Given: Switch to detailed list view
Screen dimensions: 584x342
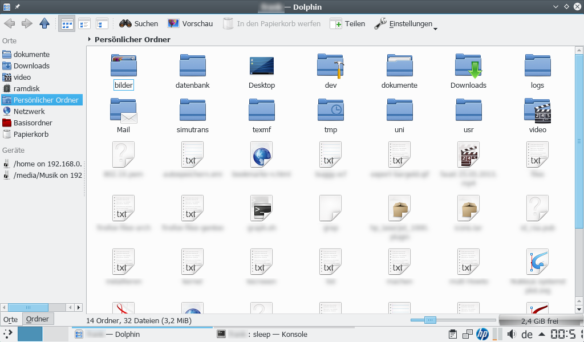Looking at the screenshot, I should pyautogui.click(x=84, y=23).
